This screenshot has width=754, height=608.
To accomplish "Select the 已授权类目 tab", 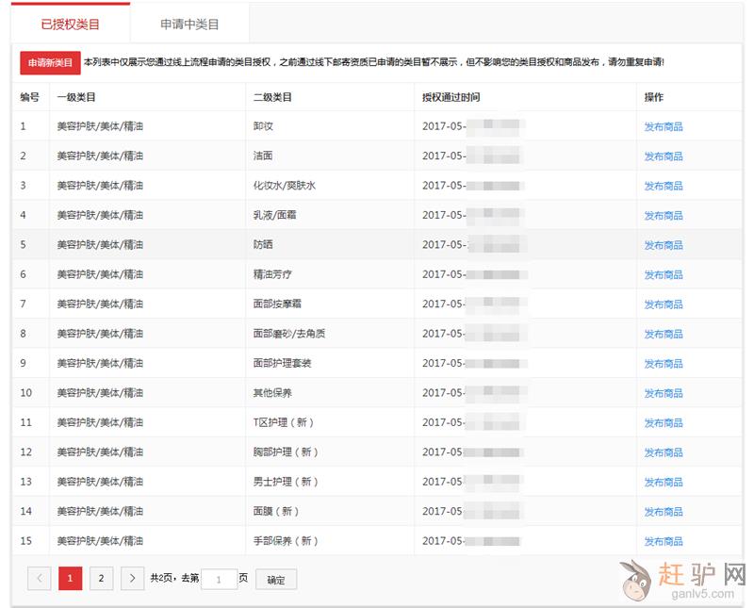I will tap(71, 25).
